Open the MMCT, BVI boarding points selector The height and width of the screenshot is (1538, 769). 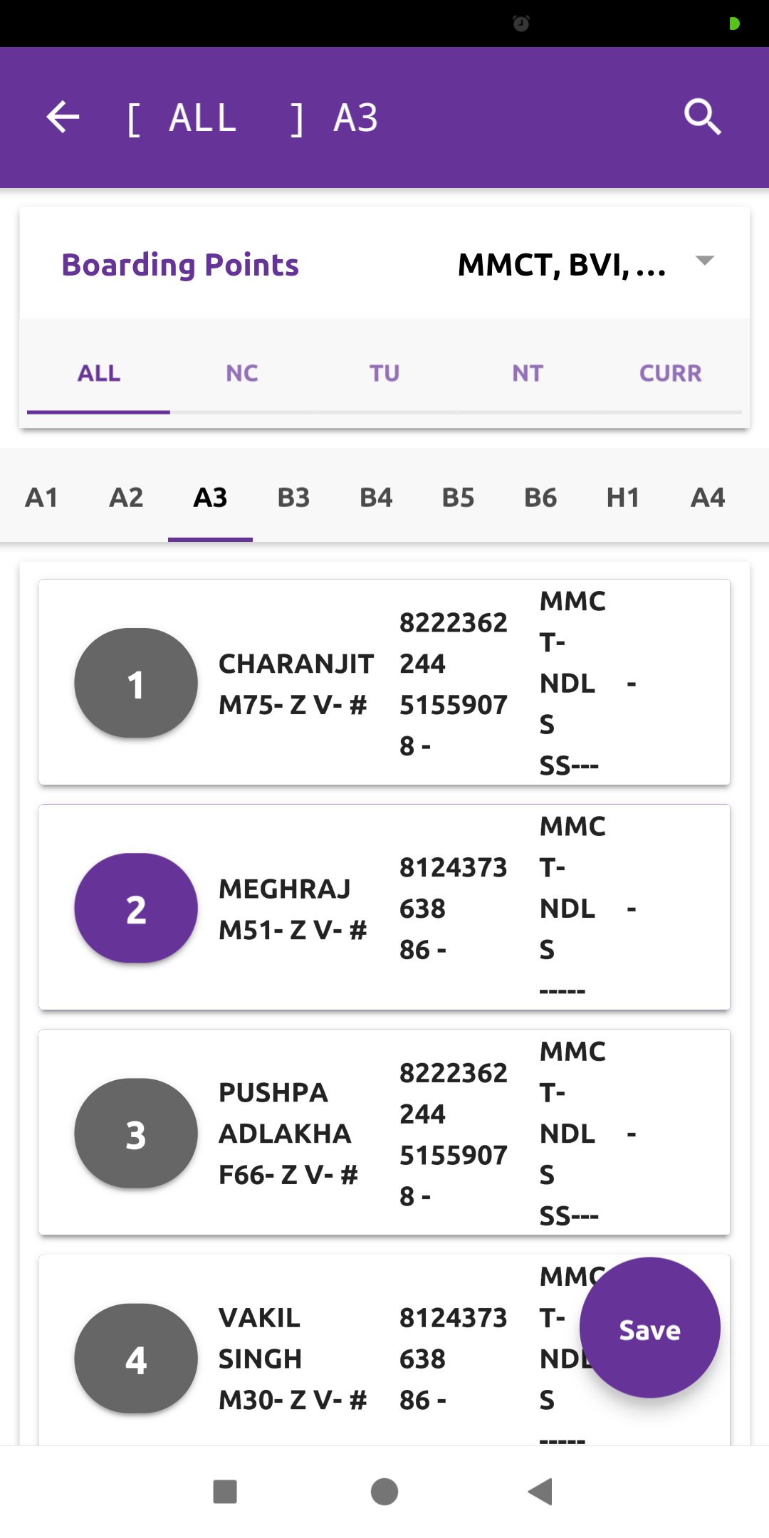click(x=563, y=265)
